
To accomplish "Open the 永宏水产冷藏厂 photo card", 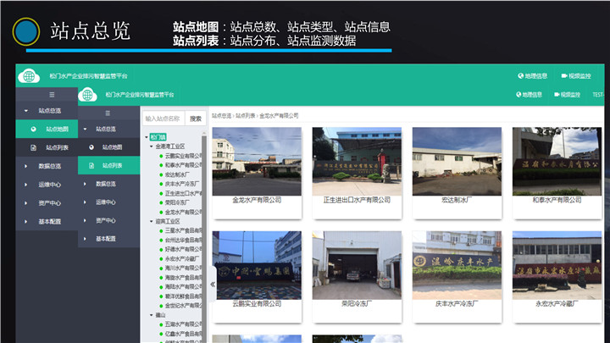I will point(557,277).
